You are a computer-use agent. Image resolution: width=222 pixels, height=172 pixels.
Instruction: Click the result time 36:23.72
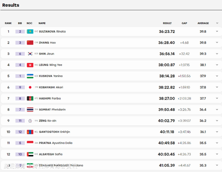pyautogui.click(x=167, y=31)
